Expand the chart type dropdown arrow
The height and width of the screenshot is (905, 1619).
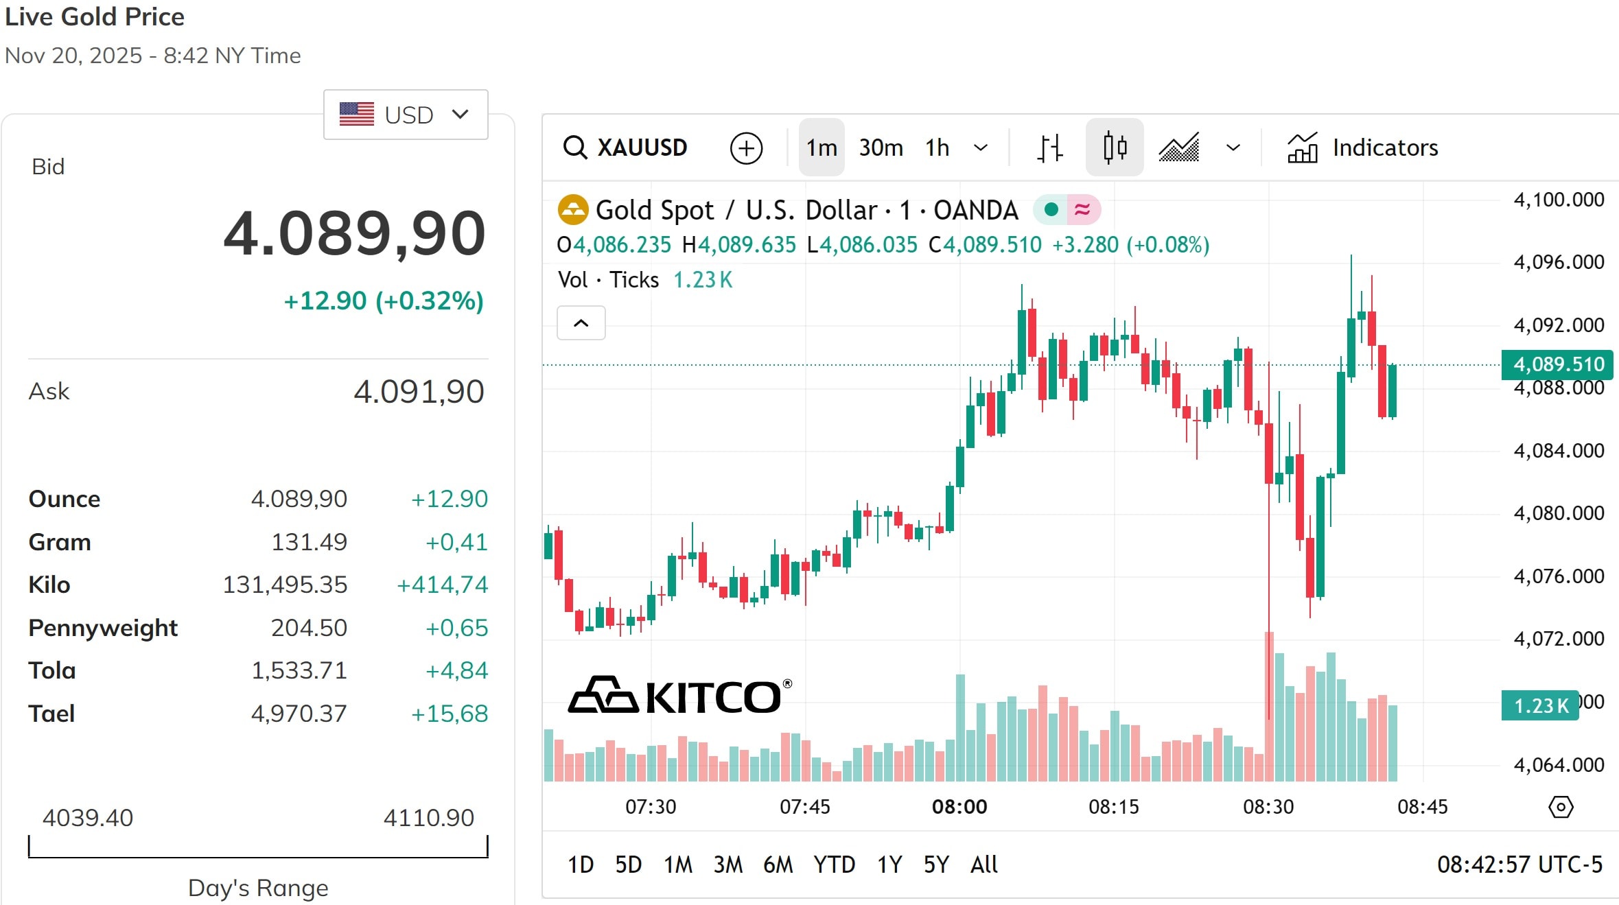pos(1232,147)
